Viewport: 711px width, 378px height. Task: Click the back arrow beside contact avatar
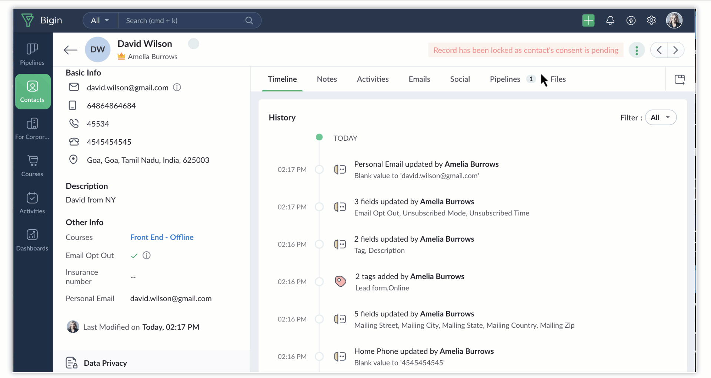70,50
